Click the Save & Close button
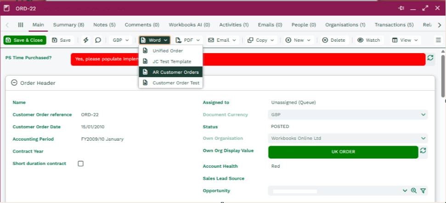 pos(25,40)
